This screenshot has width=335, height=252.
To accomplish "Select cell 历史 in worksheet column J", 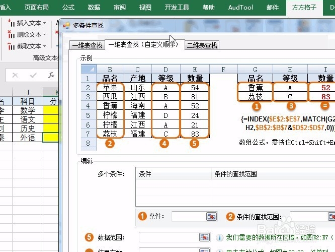I will click(x=28, y=129).
